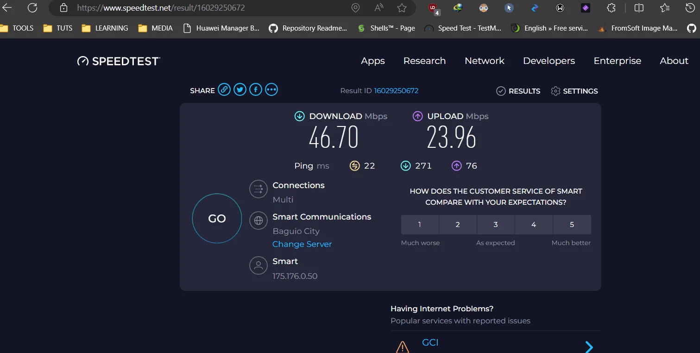Rate Smart customer service 1
This screenshot has height=353, width=700.
click(420, 225)
